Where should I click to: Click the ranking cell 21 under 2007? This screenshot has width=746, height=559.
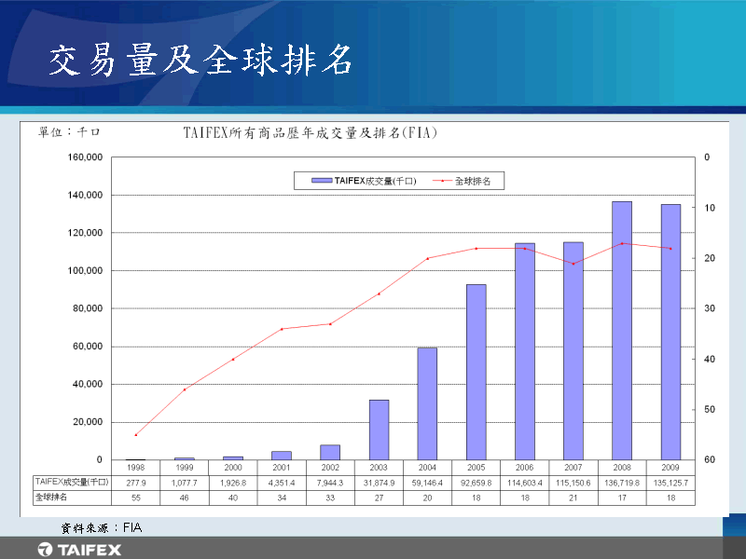click(573, 498)
